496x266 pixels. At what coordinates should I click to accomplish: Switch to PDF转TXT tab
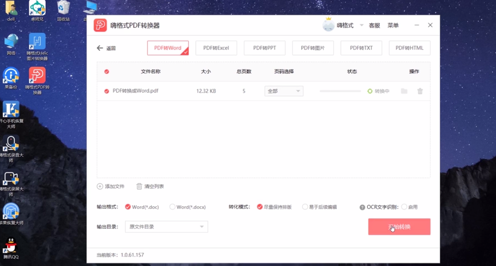point(361,48)
